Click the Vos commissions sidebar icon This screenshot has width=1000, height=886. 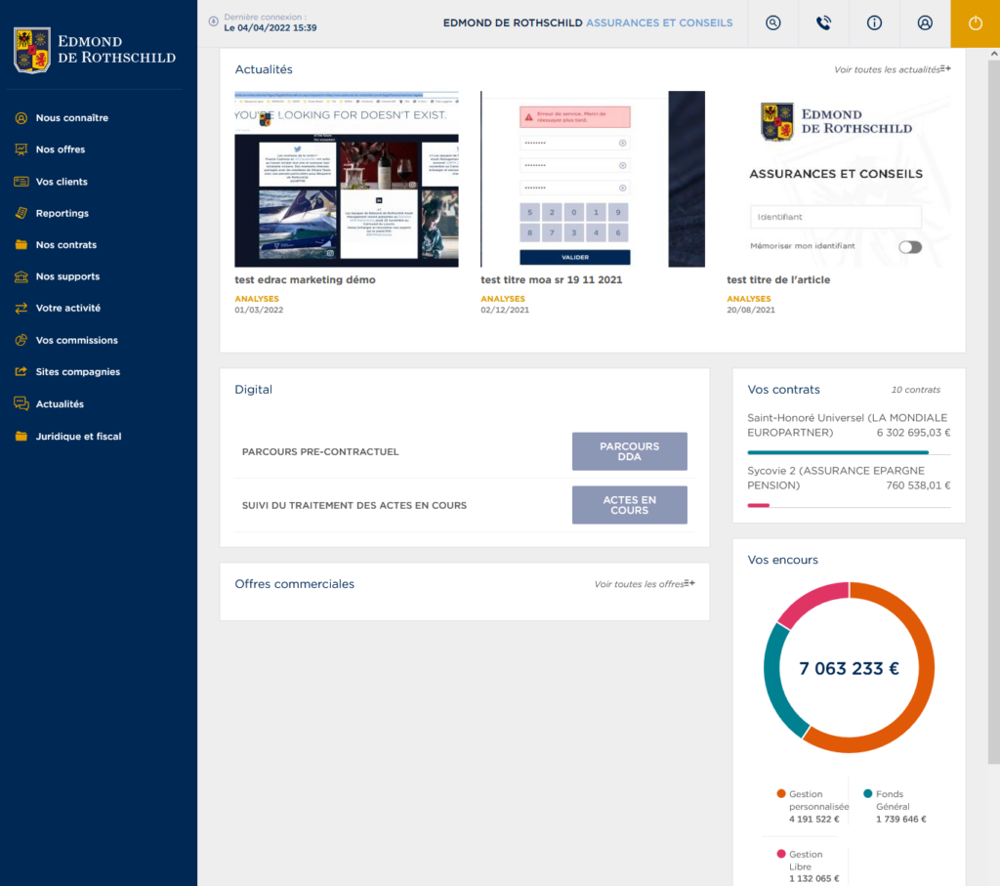click(21, 340)
